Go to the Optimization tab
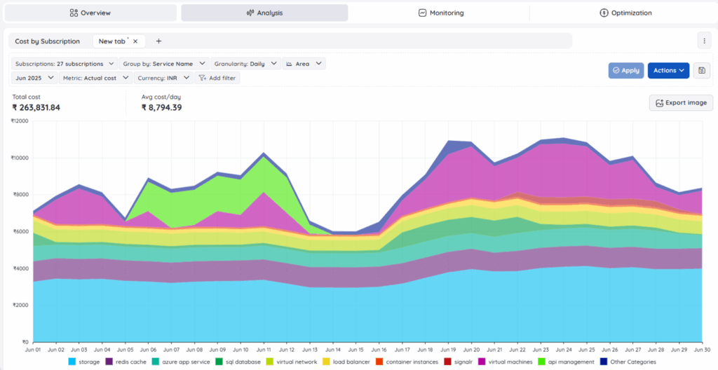 pos(625,13)
